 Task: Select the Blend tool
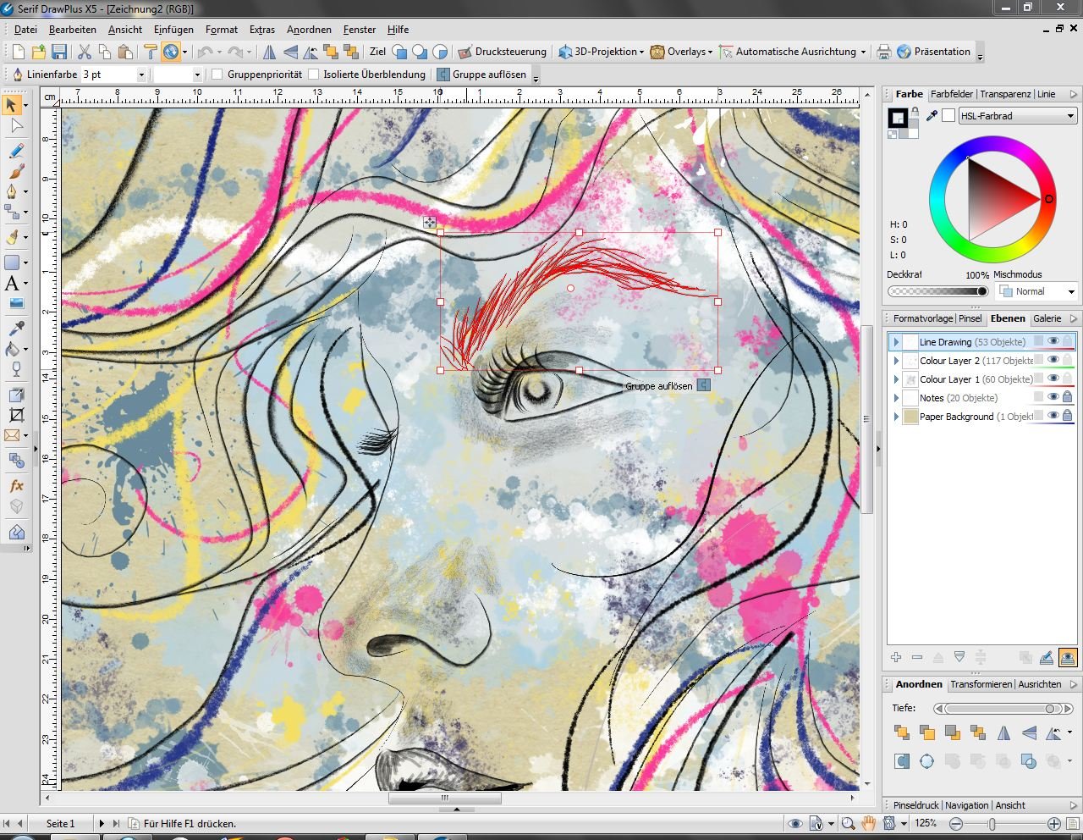click(x=15, y=461)
